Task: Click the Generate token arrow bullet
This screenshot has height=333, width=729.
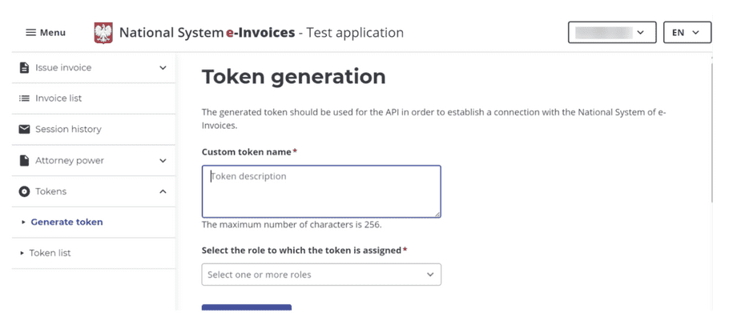Action: pos(23,223)
